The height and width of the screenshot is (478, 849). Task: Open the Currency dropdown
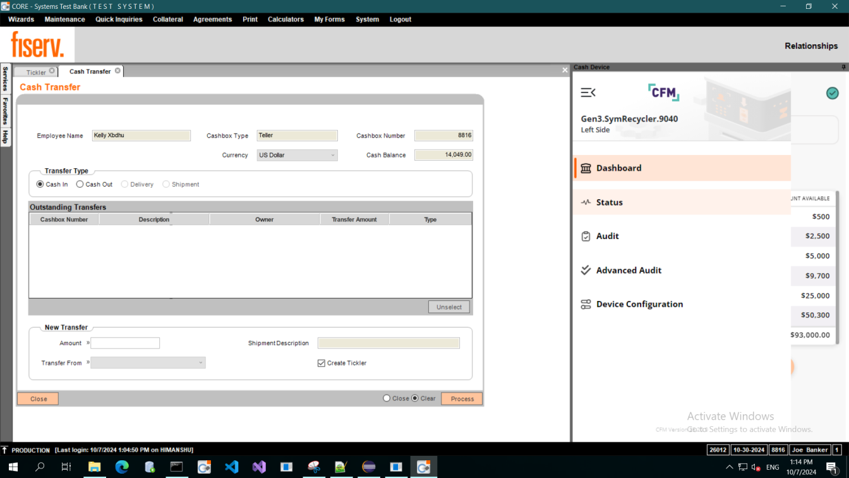(297, 155)
